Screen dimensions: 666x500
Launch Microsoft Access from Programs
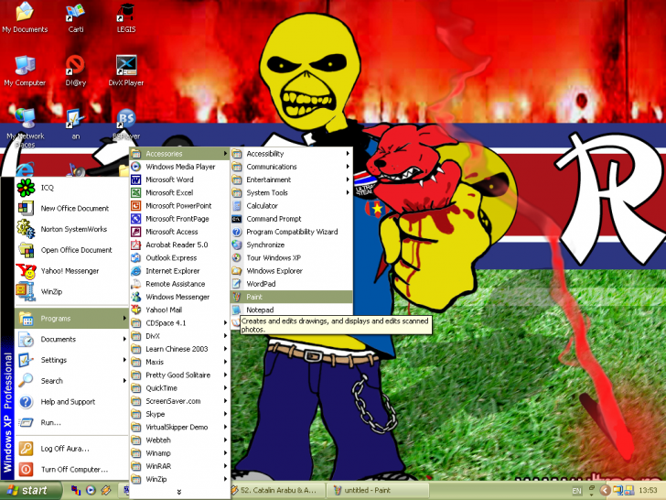[179, 232]
